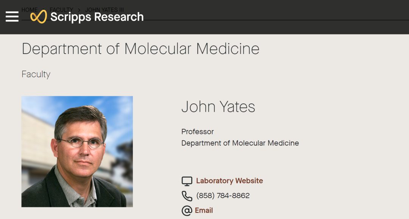Go to the HOME breadcrumb
The image size is (409, 219).
coord(29,9)
